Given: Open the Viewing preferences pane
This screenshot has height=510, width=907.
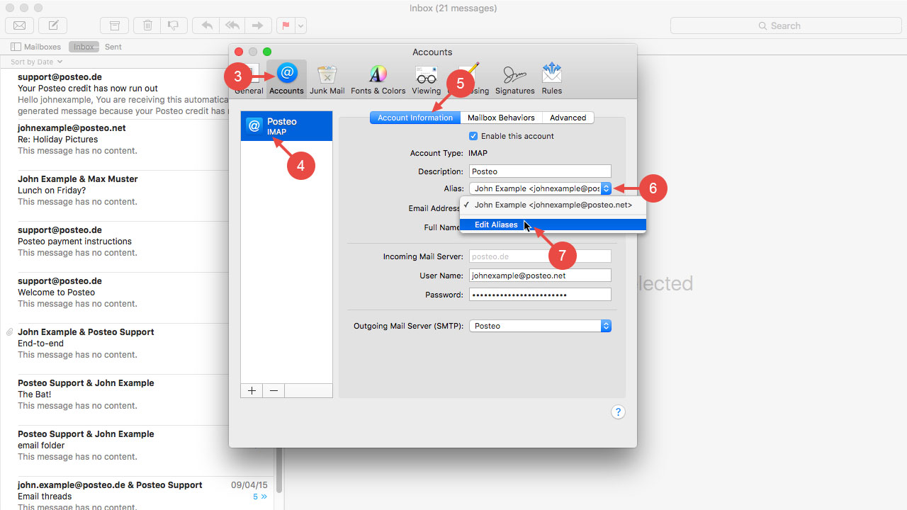Looking at the screenshot, I should 426,78.
